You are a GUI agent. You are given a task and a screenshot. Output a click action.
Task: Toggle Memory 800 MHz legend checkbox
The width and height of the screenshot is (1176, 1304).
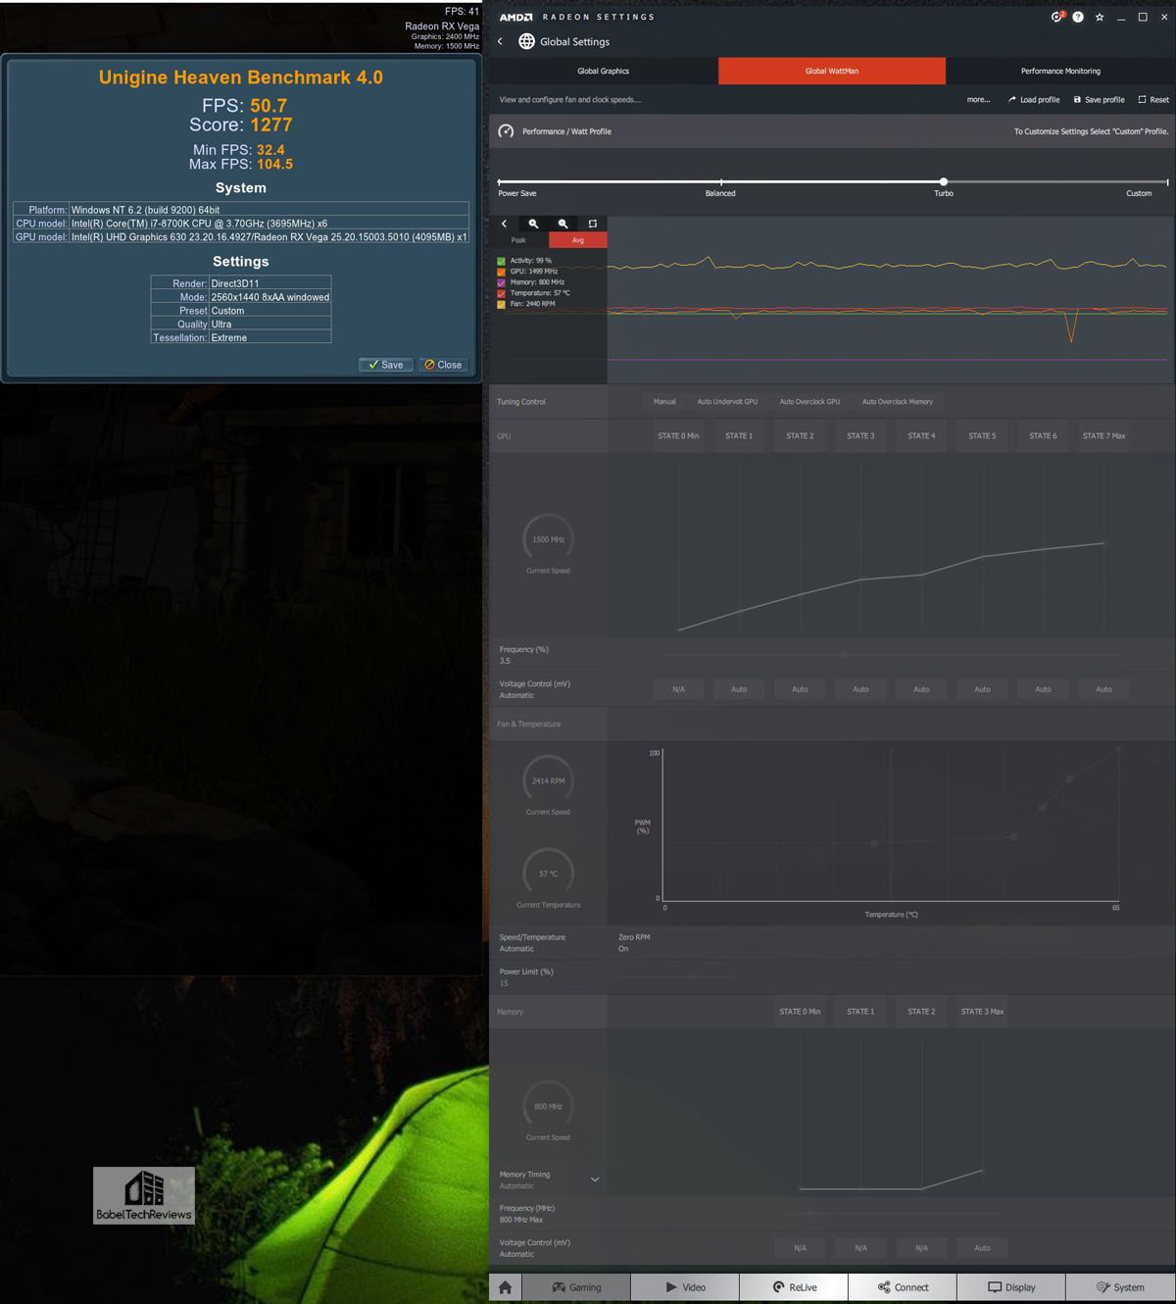pos(501,282)
